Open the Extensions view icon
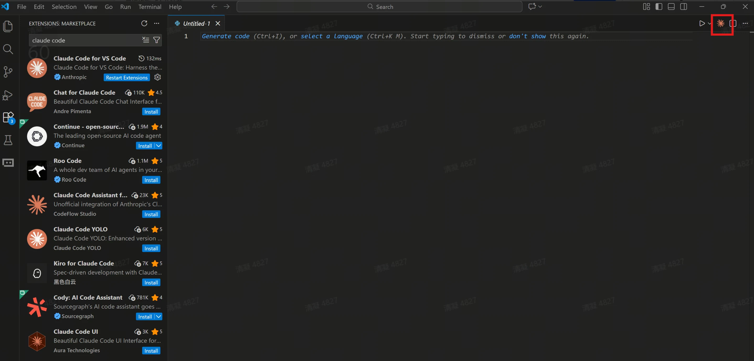 tap(8, 118)
